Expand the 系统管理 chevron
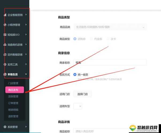 (26, 127)
